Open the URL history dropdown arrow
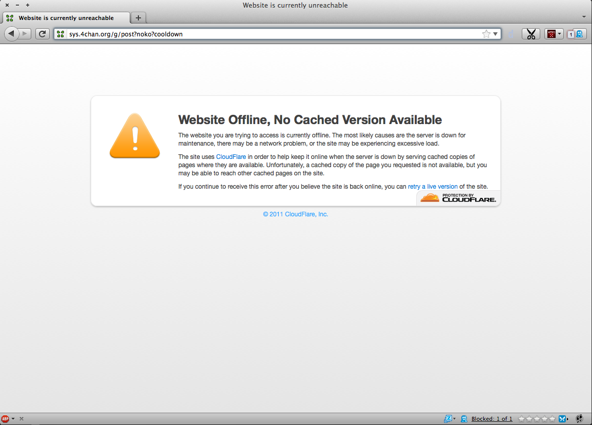This screenshot has height=425, width=592. point(495,34)
